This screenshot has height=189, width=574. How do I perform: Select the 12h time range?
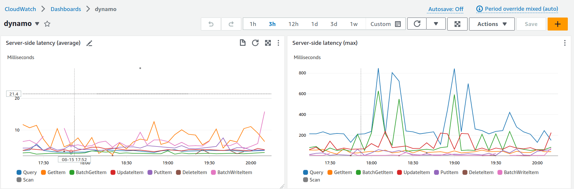click(293, 24)
